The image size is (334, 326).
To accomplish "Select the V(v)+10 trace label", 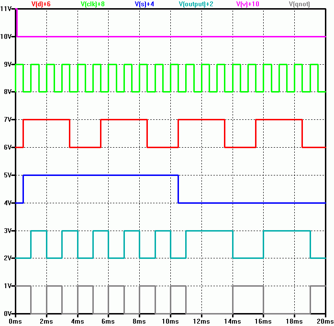I will tap(248, 4).
